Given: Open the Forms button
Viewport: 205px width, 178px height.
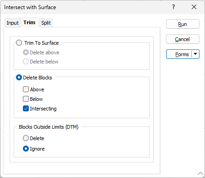Looking at the screenshot, I should click(179, 54).
